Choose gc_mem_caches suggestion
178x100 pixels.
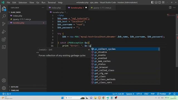[125, 61]
